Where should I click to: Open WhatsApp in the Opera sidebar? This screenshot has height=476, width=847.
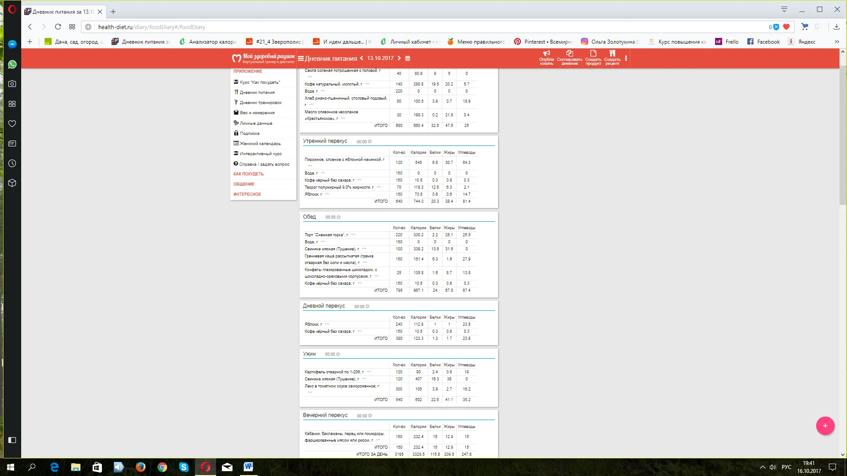pyautogui.click(x=12, y=64)
